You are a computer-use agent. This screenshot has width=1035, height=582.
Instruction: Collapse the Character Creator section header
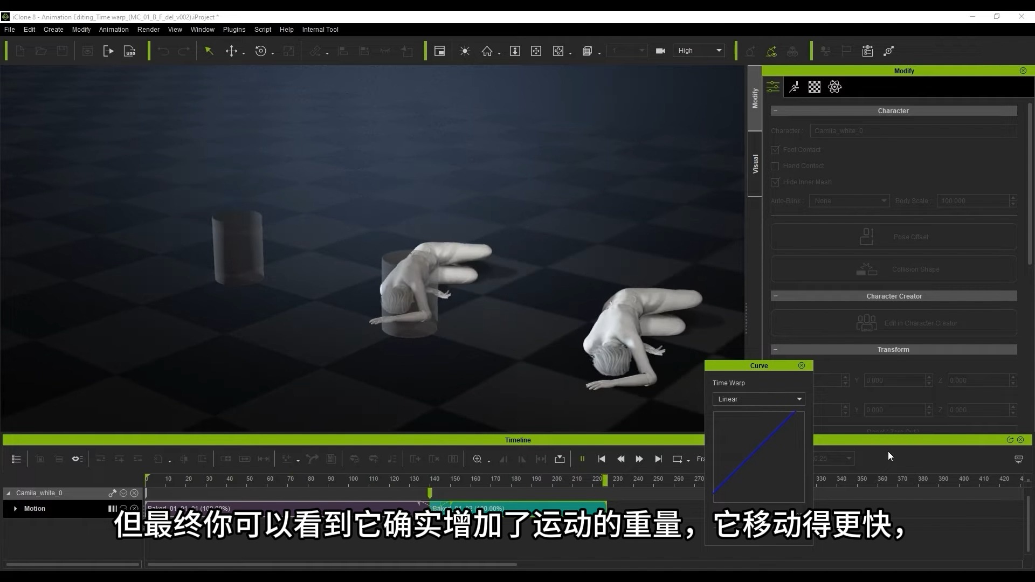[x=776, y=296]
